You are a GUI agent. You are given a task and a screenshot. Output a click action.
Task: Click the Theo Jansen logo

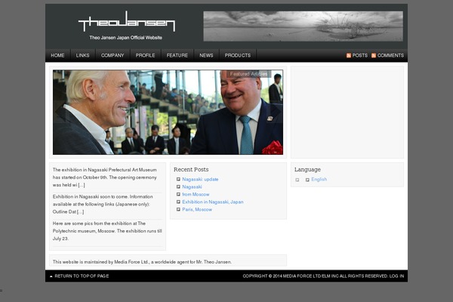click(127, 21)
